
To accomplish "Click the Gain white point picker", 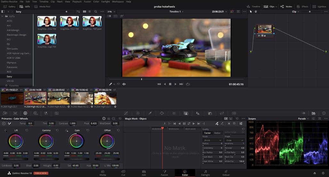I will click(66, 130).
